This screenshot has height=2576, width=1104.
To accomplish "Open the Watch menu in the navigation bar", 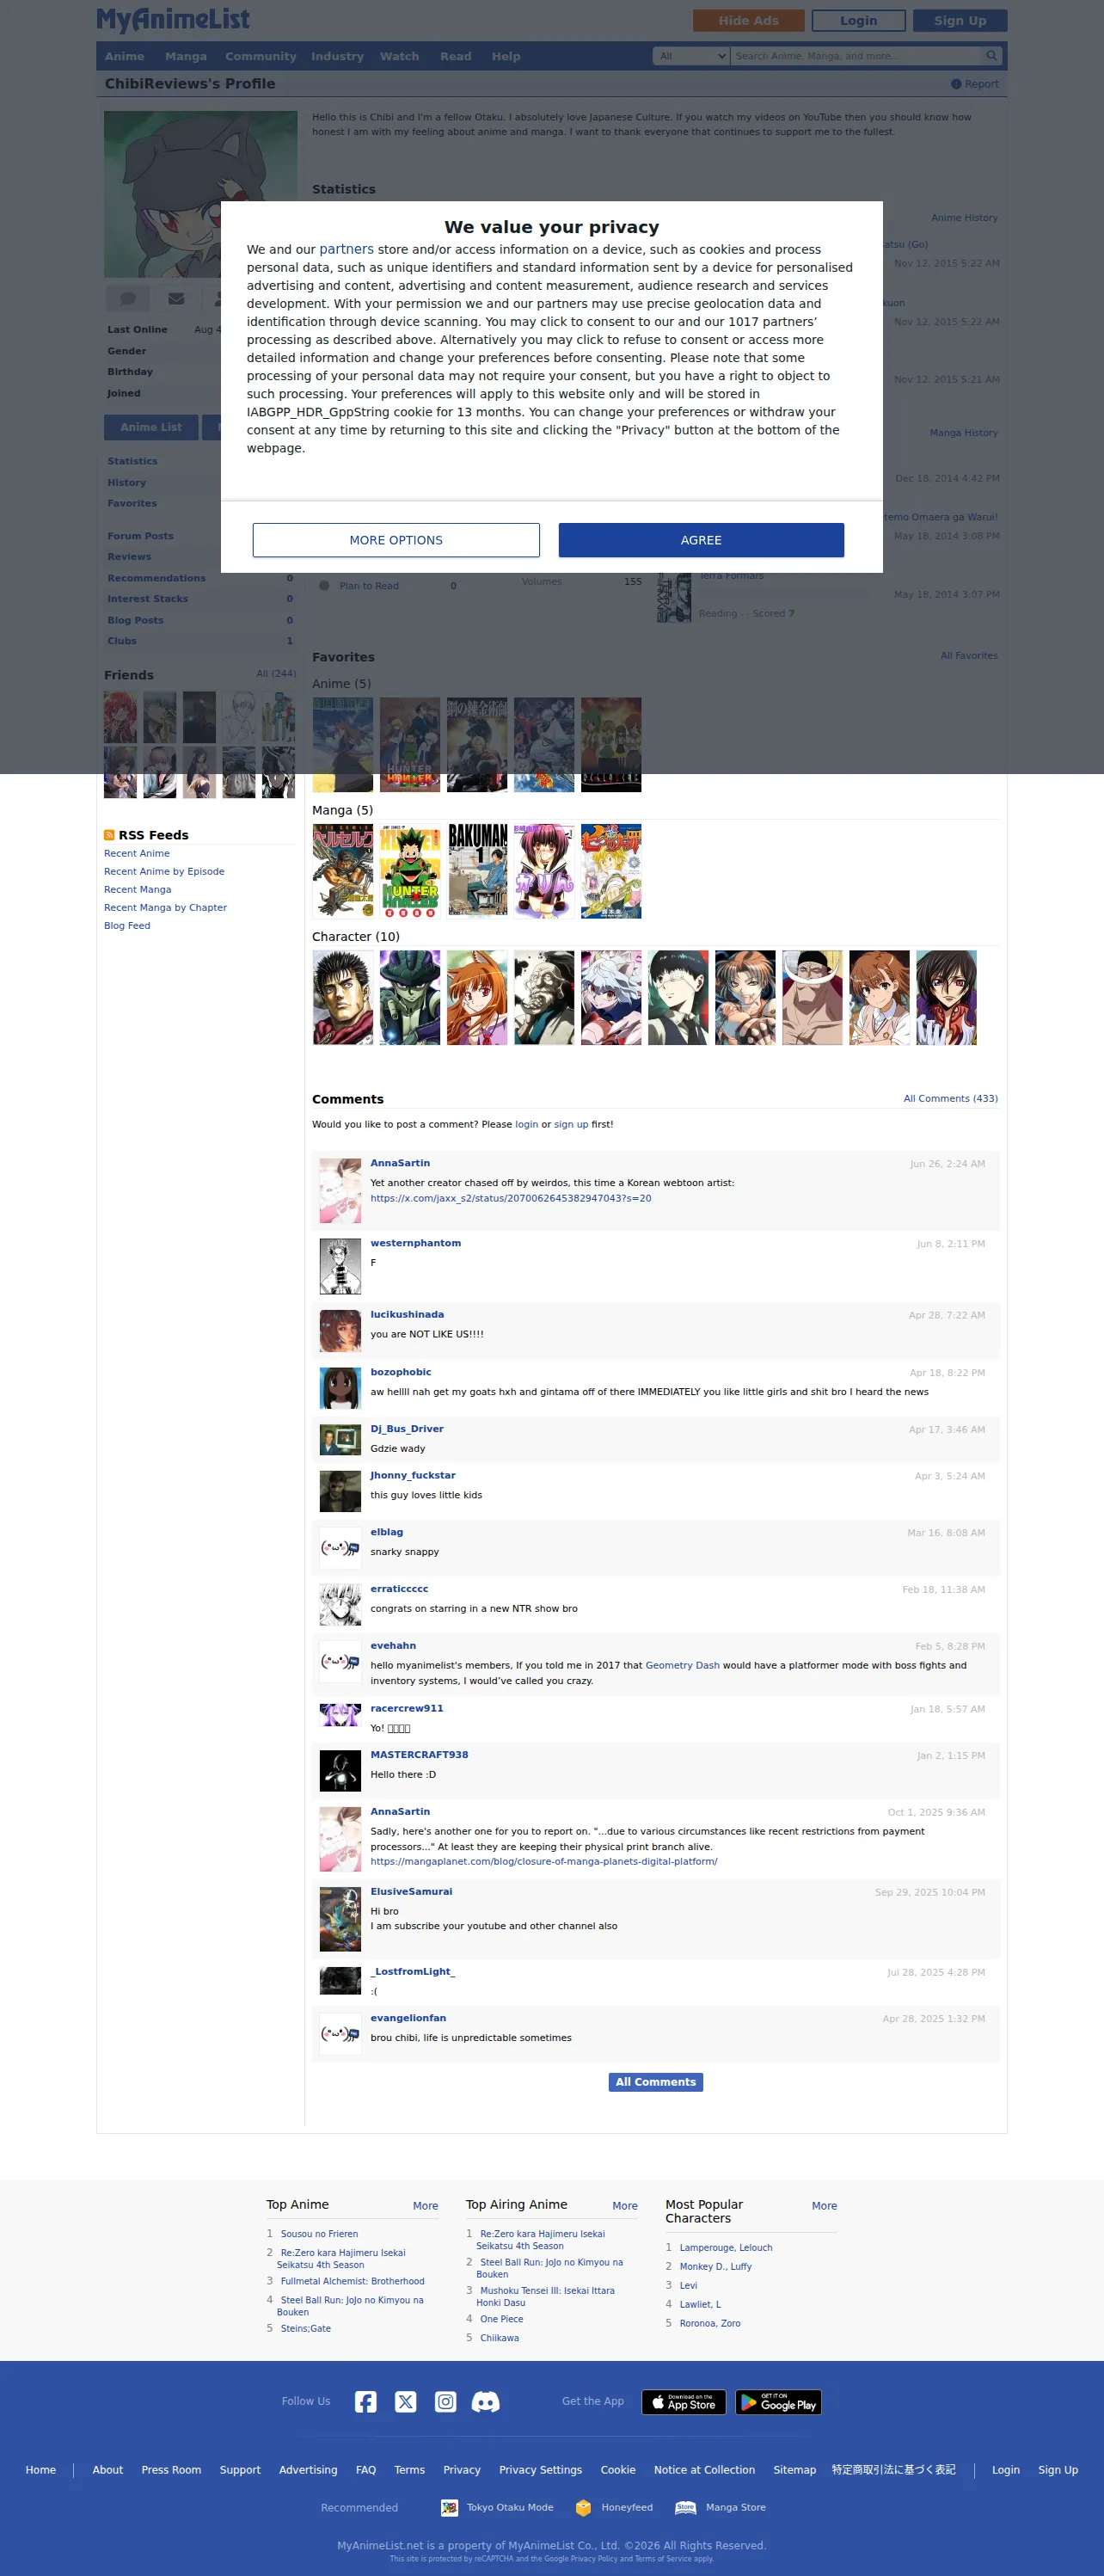I will pyautogui.click(x=399, y=56).
